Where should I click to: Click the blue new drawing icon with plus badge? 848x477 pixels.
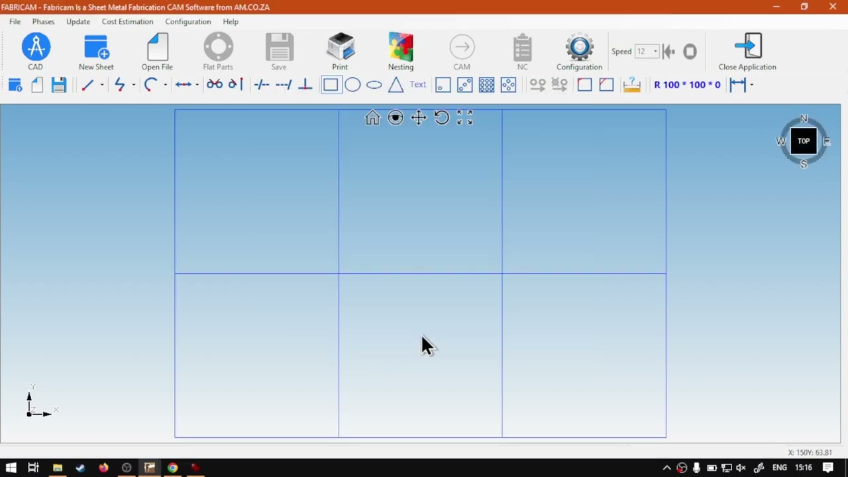[x=15, y=85]
